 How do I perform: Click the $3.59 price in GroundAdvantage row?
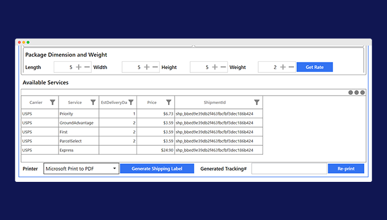pyautogui.click(x=156, y=123)
